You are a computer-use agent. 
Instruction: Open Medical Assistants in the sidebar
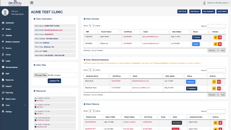coord(13,42)
